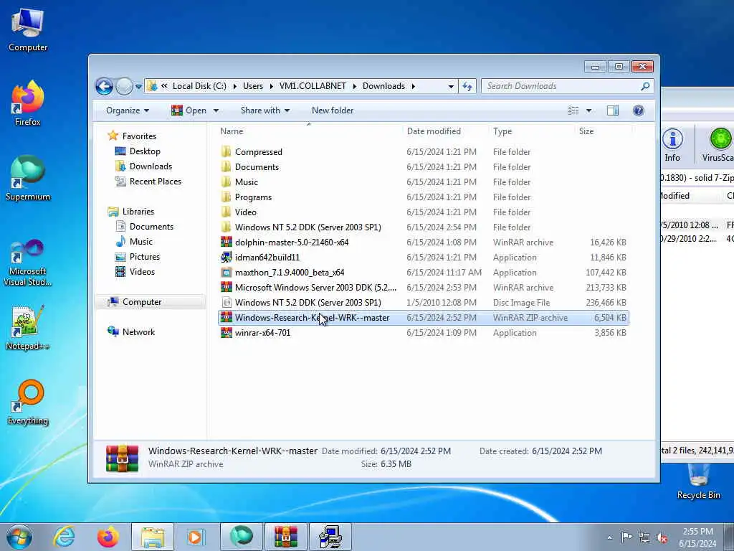Select the Music folder in file list
Image resolution: width=734 pixels, height=551 pixels.
423,182
